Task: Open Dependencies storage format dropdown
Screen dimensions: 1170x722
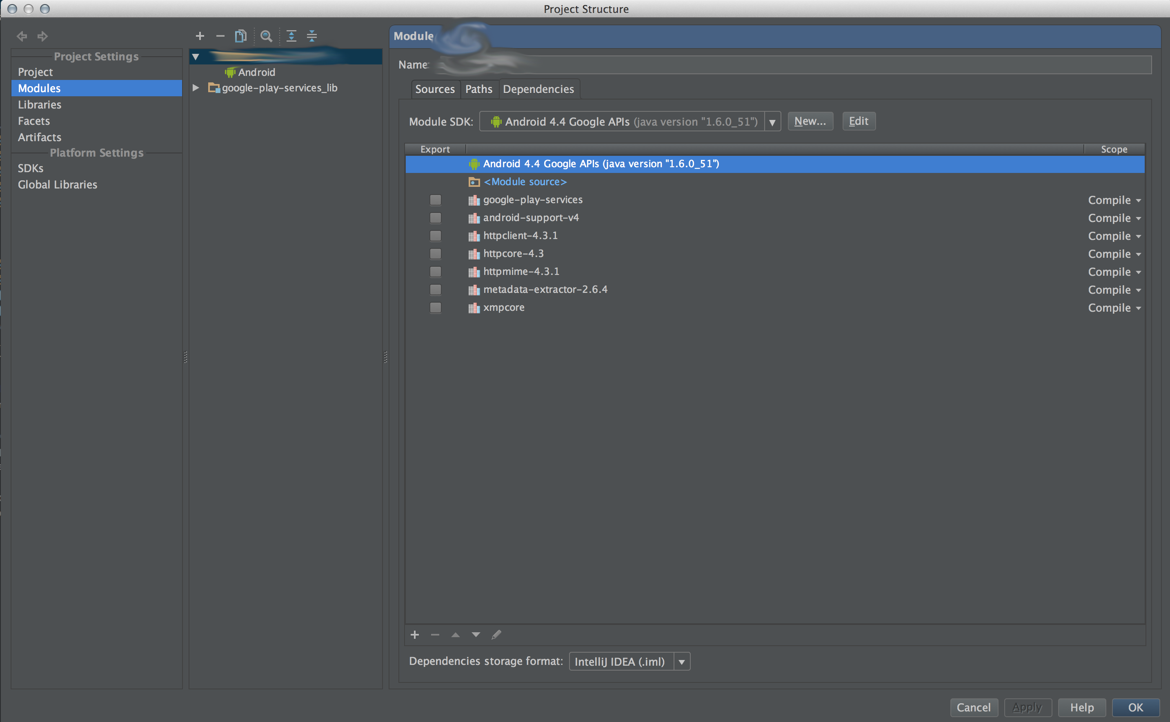Action: tap(682, 662)
